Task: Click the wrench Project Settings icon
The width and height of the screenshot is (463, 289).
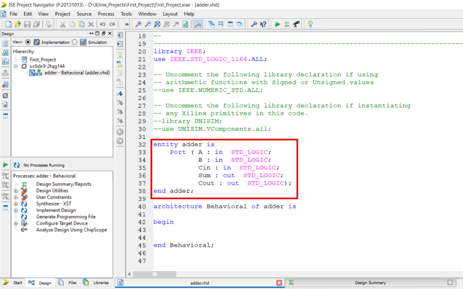Action: click(x=255, y=24)
